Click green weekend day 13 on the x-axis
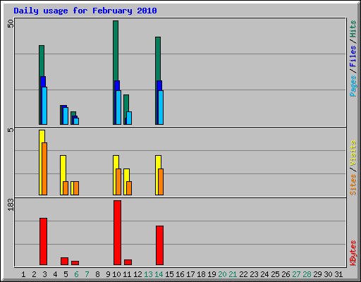The width and height of the screenshot is (361, 282). coord(148,274)
